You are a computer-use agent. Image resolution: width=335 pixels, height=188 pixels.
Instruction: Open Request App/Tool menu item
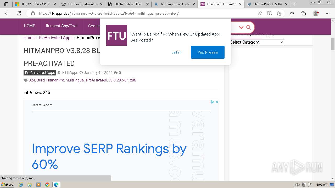click(x=62, y=26)
